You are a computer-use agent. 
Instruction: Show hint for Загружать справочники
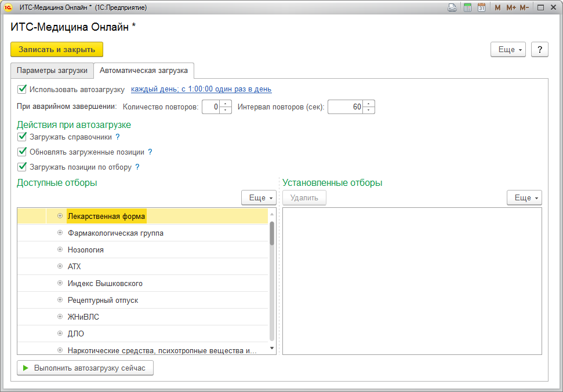point(117,137)
